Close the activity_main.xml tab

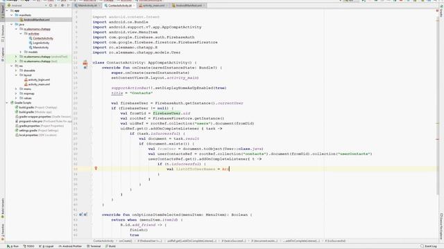click(167, 6)
